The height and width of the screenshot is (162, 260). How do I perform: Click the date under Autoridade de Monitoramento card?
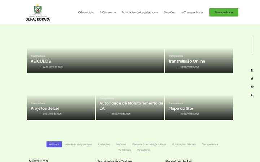121,114
